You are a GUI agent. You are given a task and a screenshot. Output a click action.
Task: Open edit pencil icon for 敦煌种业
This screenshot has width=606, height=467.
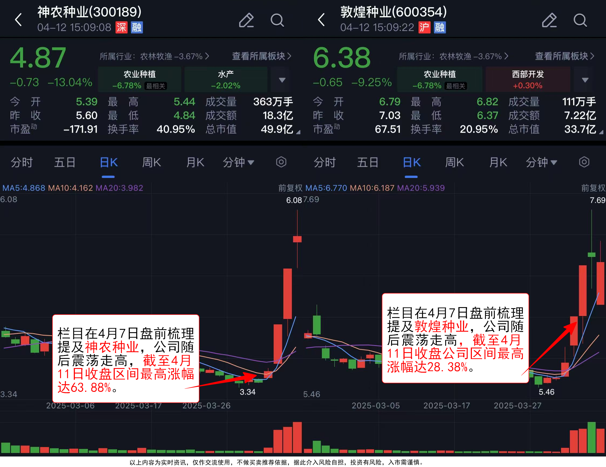[x=549, y=20]
